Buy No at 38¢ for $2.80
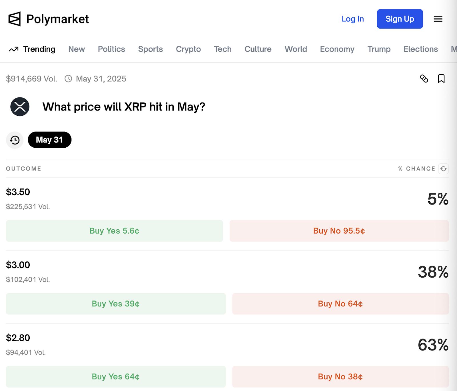 pyautogui.click(x=340, y=377)
